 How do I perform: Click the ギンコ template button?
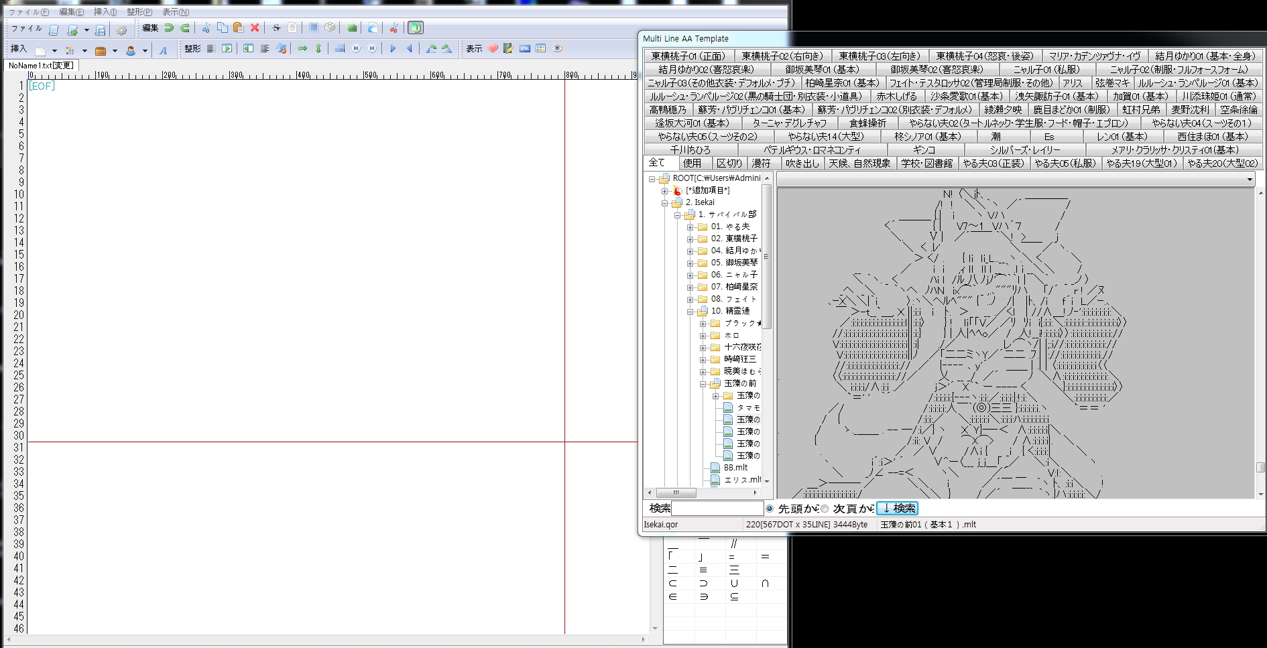pos(923,149)
